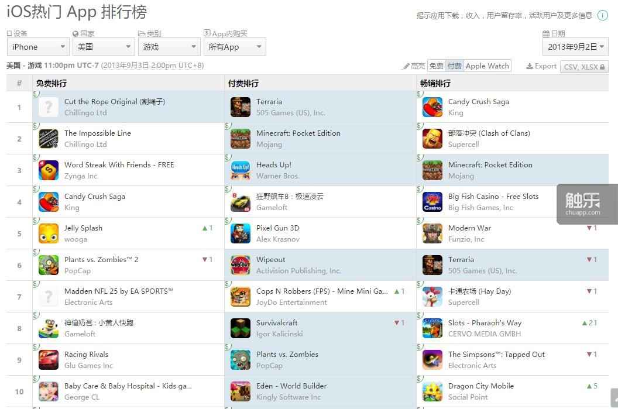Toggle the Apple Watch highlight filter
Screen dimensions: 618x409
(x=487, y=66)
